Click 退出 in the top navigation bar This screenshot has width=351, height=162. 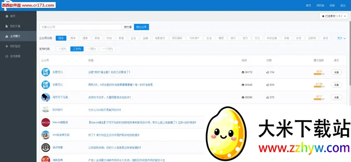343,5
